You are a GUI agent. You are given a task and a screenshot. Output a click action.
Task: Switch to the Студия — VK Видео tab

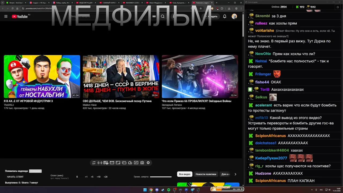click(x=40, y=3)
